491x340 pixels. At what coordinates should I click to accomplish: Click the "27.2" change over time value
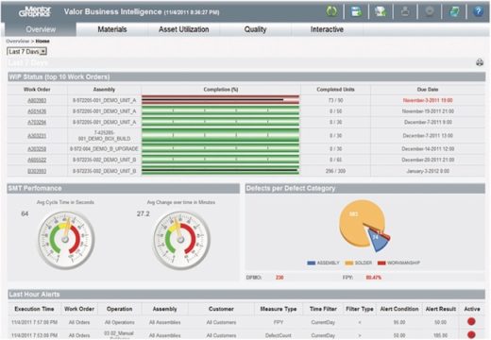tap(143, 213)
